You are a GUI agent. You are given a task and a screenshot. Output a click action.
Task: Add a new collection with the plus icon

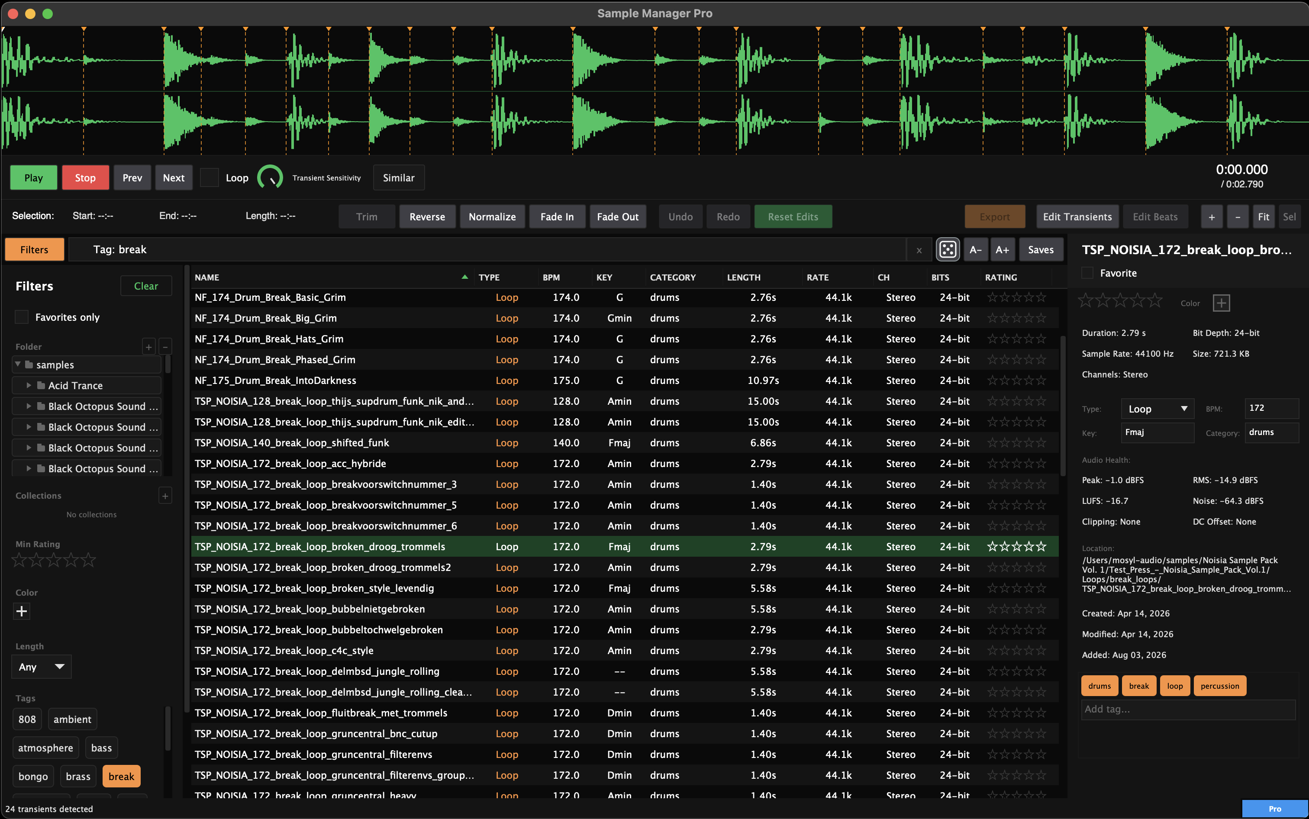point(165,496)
